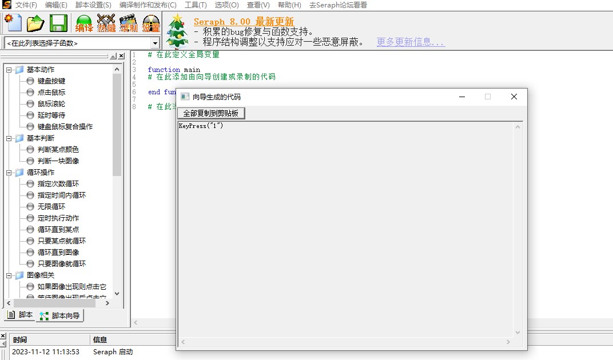The width and height of the screenshot is (613, 360).
Task: Tree panel horizontal scroll right arrow
Action: [108, 303]
